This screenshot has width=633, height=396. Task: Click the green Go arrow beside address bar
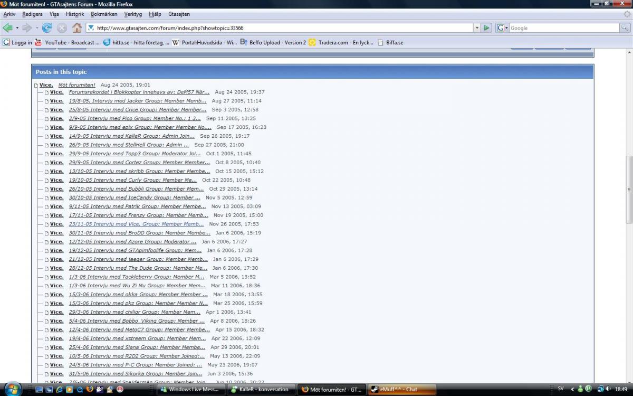coord(487,28)
